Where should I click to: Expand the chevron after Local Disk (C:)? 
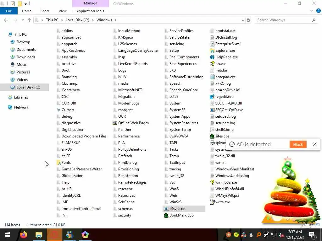[93, 20]
